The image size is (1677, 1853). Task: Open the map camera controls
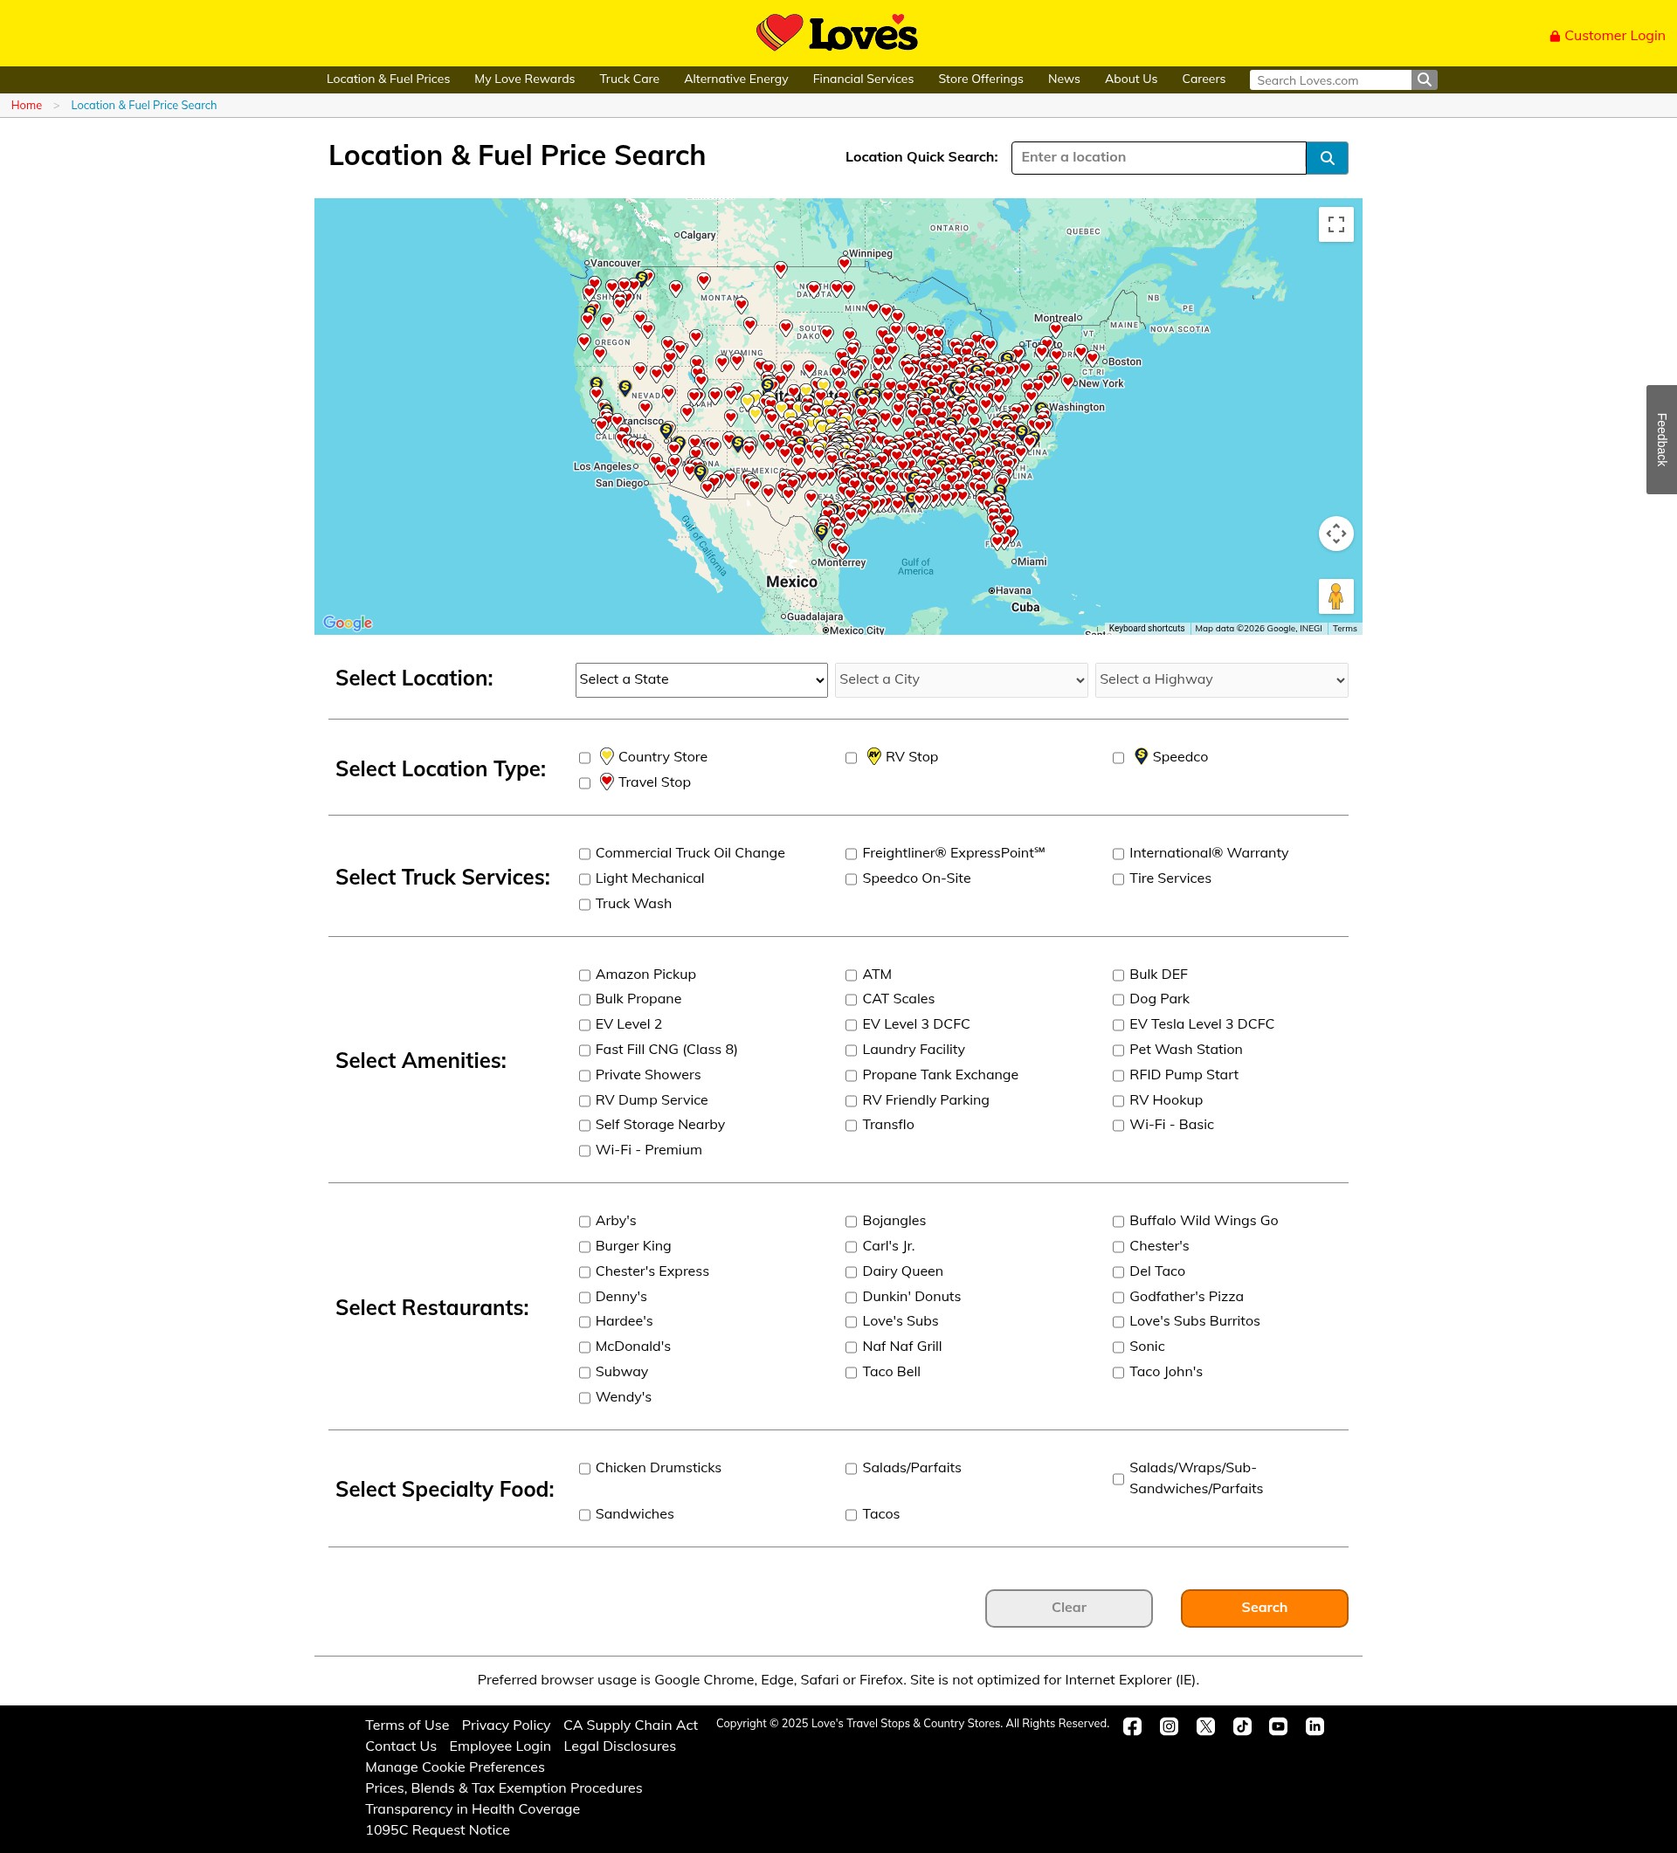coord(1335,533)
